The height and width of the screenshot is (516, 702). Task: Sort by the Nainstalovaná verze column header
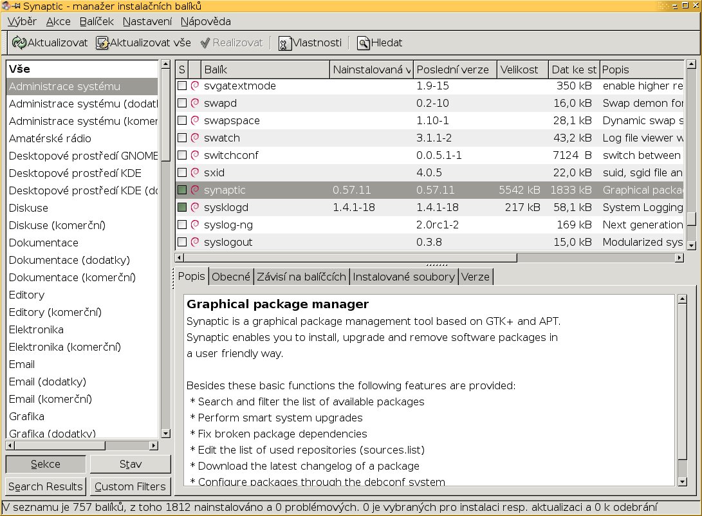click(371, 70)
